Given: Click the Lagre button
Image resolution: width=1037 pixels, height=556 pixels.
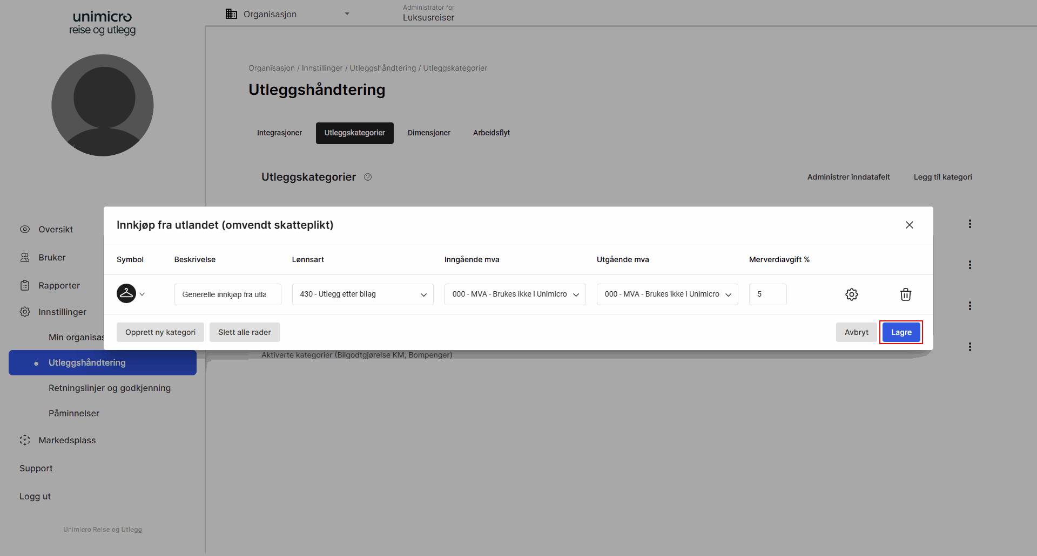Looking at the screenshot, I should [901, 332].
